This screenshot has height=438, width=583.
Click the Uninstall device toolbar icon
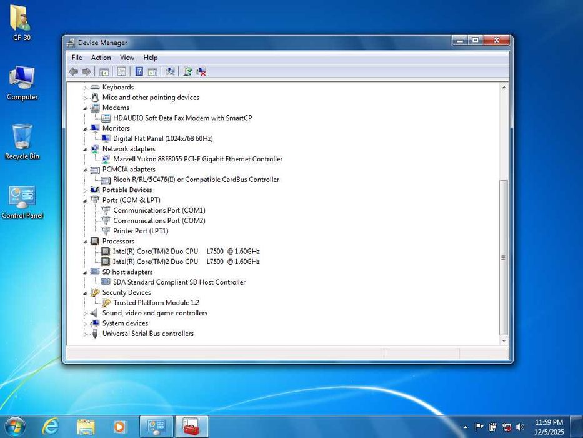tap(201, 72)
